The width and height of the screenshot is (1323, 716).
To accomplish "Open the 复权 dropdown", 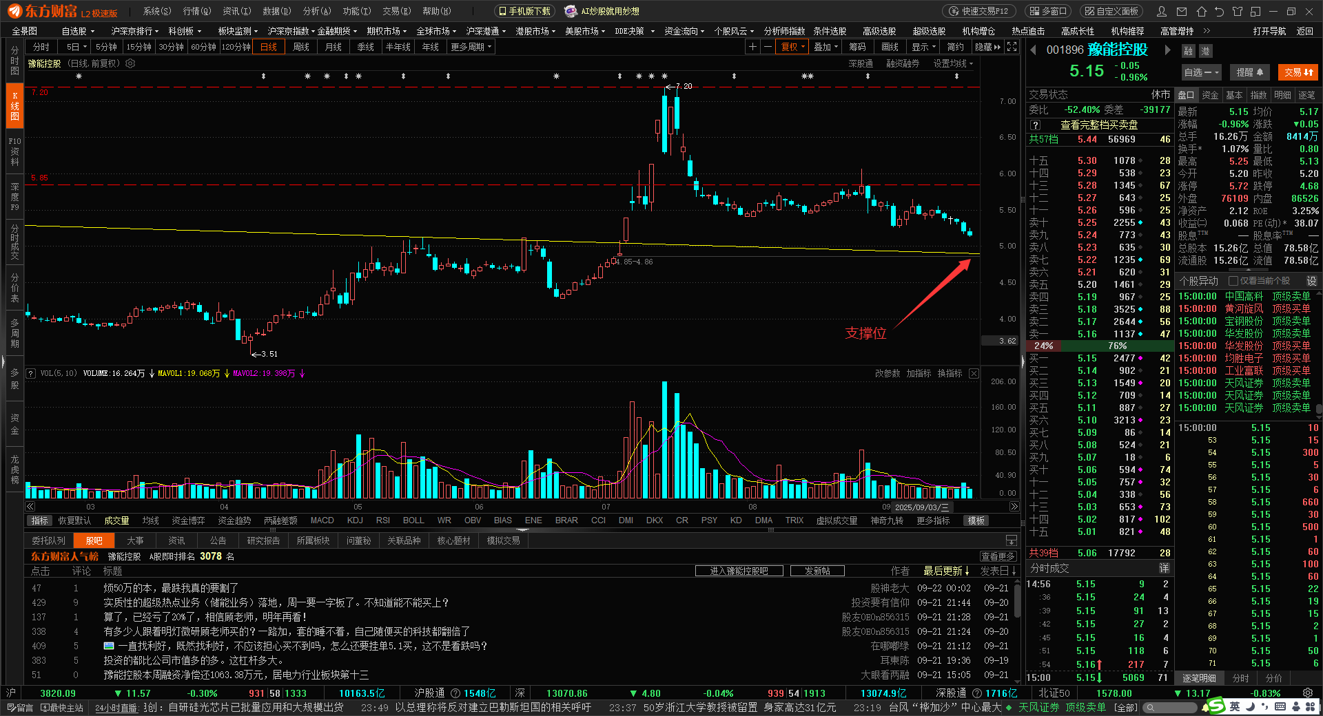I will point(792,47).
